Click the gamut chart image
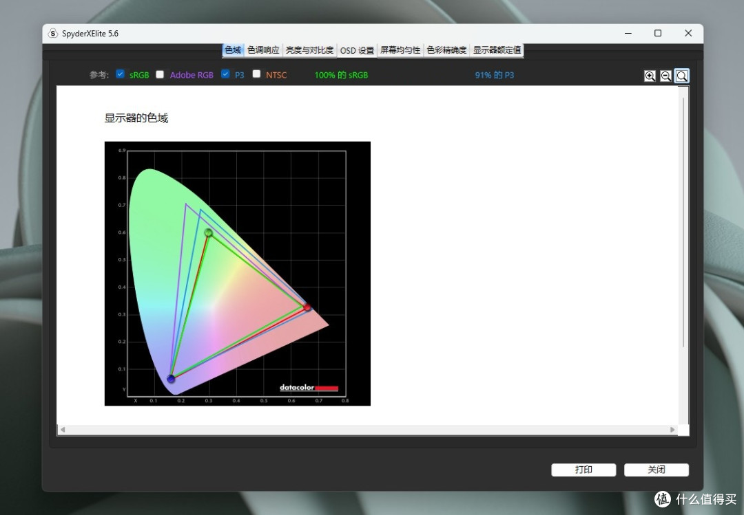This screenshot has width=744, height=515. click(237, 274)
